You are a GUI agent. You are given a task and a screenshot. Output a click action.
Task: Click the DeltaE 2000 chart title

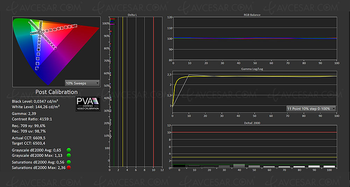point(254,122)
